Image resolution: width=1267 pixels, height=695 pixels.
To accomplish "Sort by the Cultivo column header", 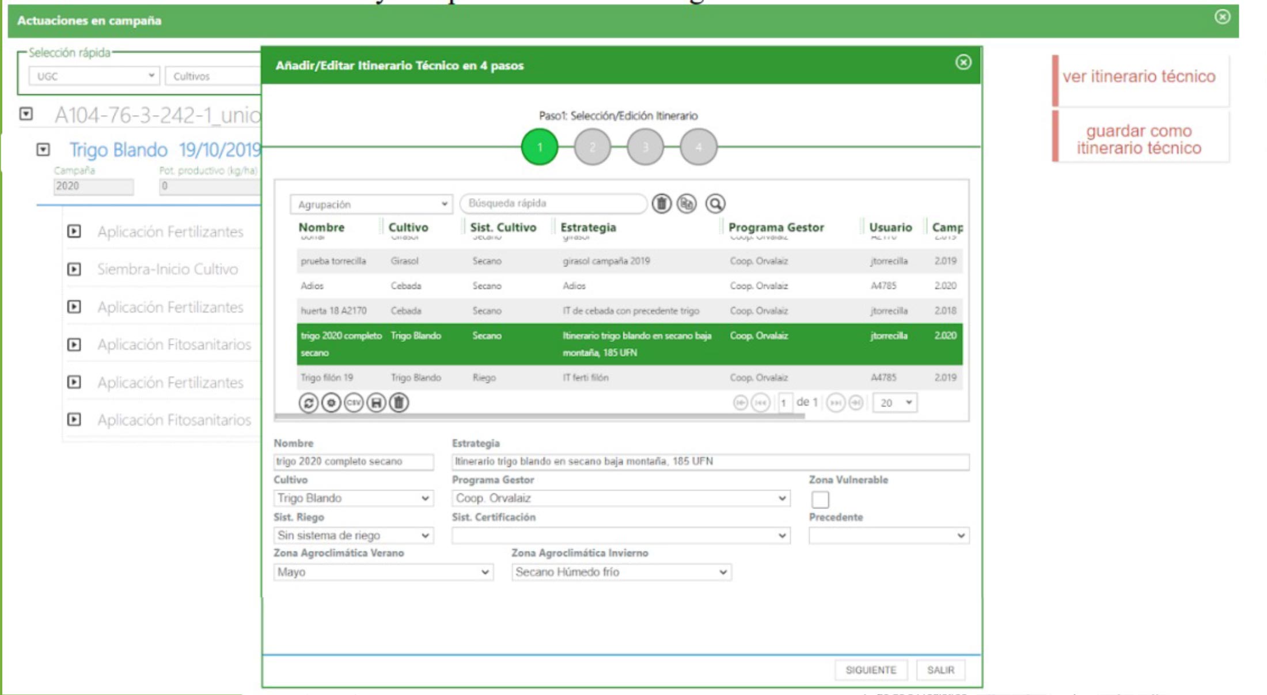I will 408,227.
